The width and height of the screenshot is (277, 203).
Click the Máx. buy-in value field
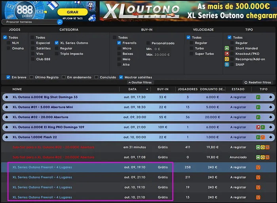pos(162,55)
